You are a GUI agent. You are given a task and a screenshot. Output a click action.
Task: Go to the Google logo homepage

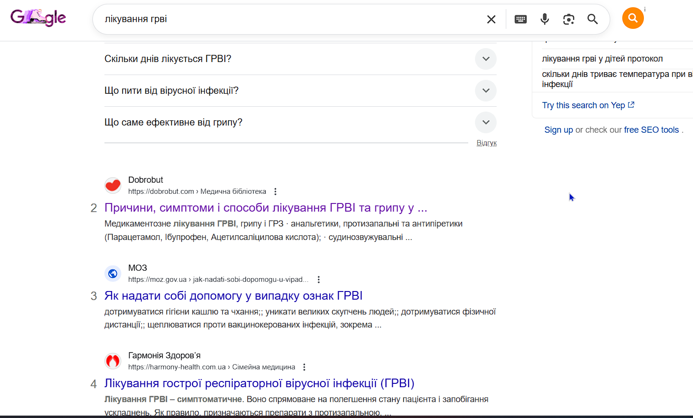pos(38,18)
